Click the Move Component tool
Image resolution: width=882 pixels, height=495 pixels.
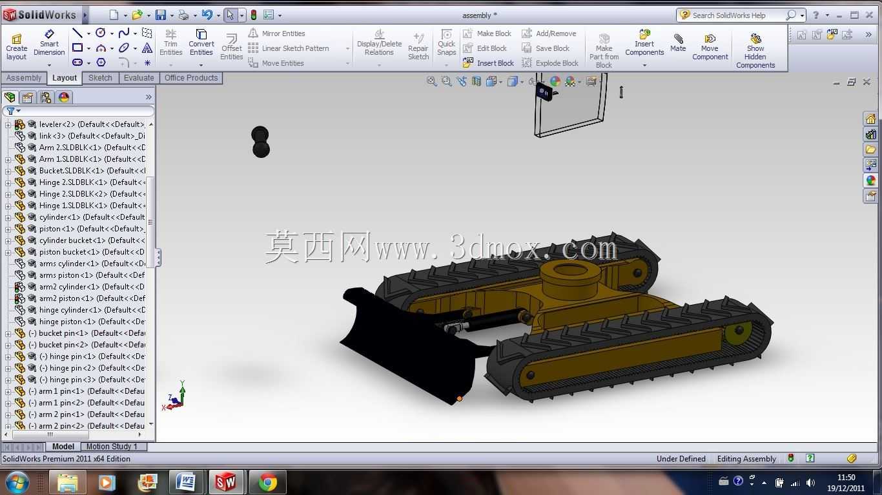710,47
